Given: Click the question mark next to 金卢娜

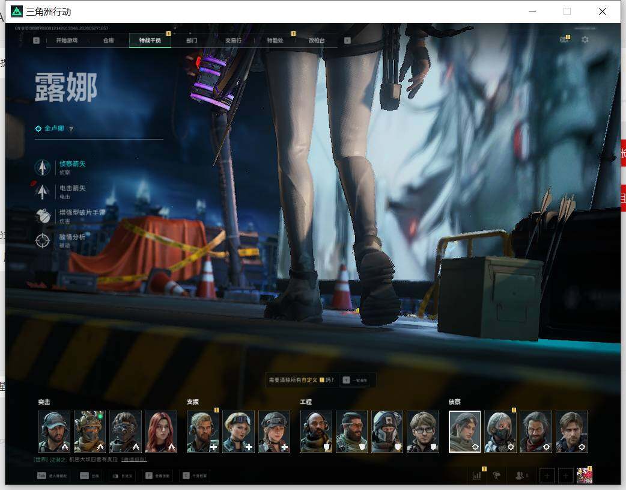Looking at the screenshot, I should point(71,129).
